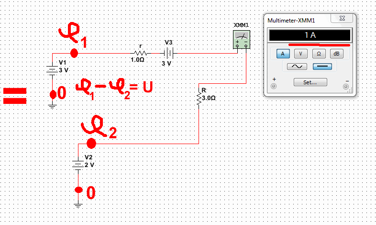The width and height of the screenshot is (376, 225).
Task: Click the multimeter negative terminal
Action: (346, 87)
